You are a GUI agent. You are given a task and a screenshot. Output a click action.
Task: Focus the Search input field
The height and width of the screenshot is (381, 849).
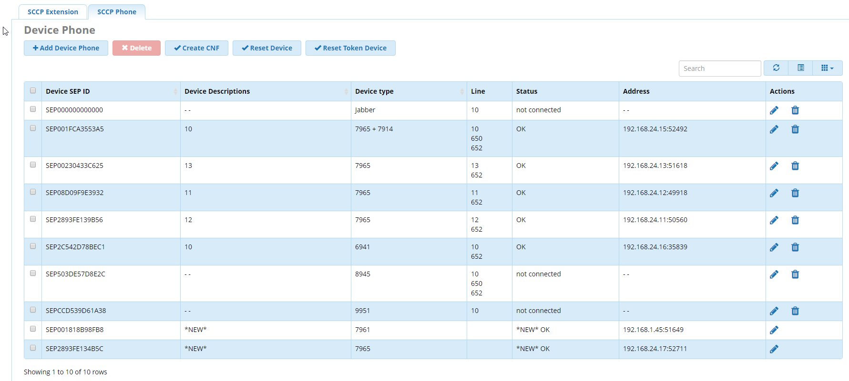pyautogui.click(x=720, y=68)
